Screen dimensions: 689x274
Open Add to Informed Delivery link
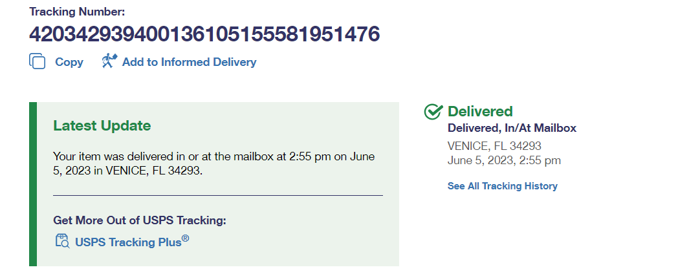click(x=189, y=62)
